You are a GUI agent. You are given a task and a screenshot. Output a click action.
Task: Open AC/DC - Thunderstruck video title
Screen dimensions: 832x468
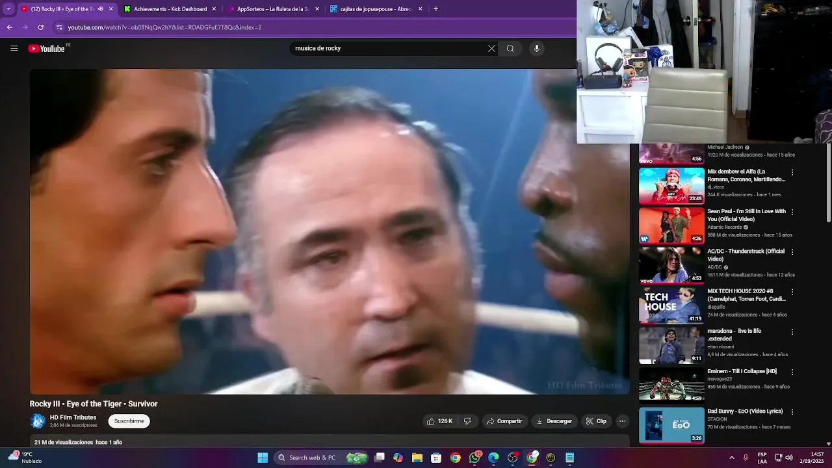click(746, 255)
